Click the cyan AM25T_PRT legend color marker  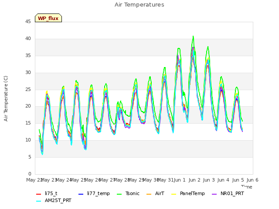39,201
